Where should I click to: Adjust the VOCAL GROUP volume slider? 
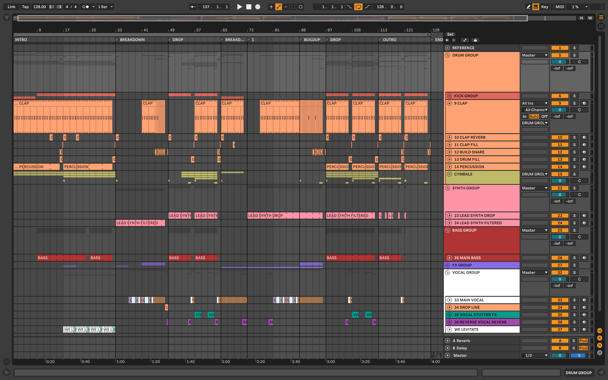(560, 279)
